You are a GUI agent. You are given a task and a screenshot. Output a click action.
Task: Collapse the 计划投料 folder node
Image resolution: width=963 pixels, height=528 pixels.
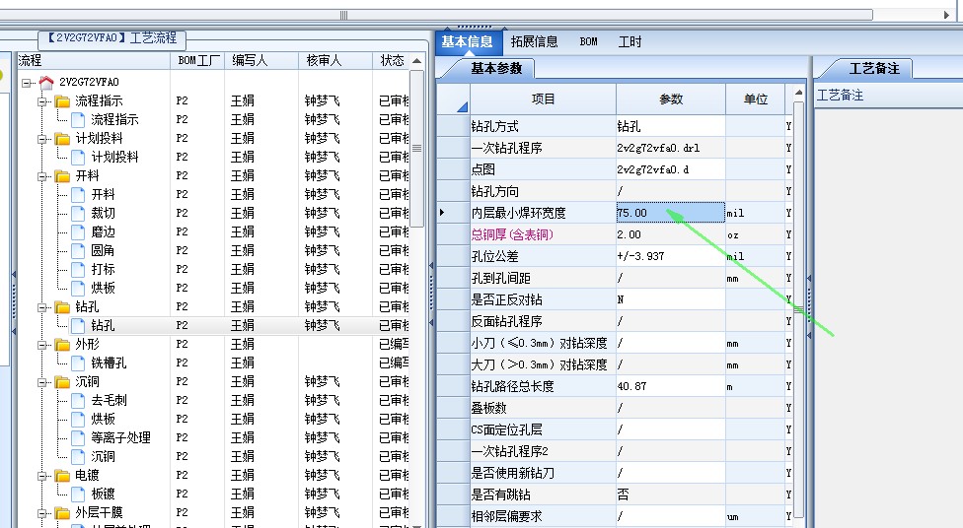[42, 139]
